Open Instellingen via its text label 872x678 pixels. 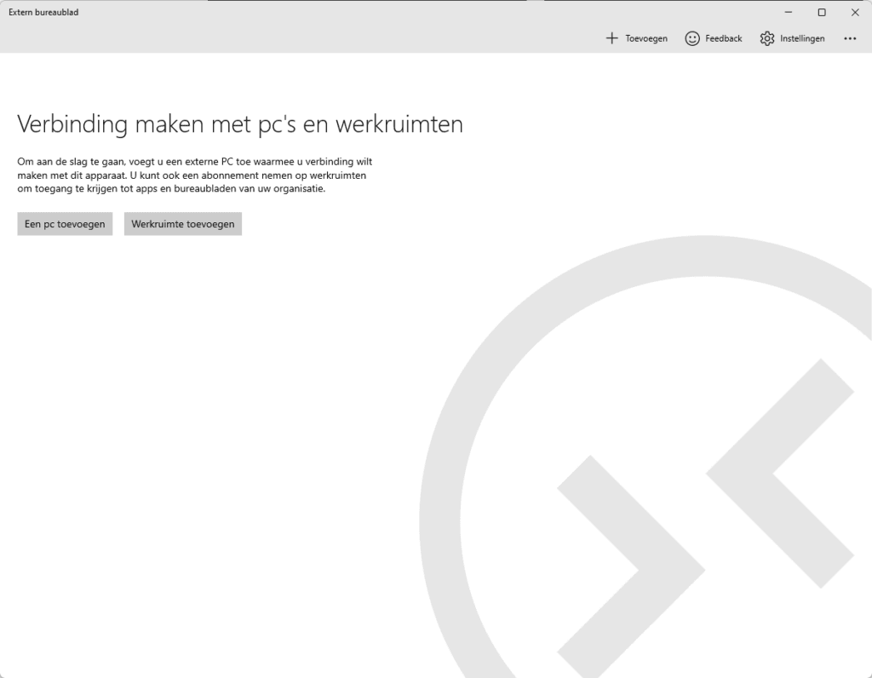click(803, 38)
